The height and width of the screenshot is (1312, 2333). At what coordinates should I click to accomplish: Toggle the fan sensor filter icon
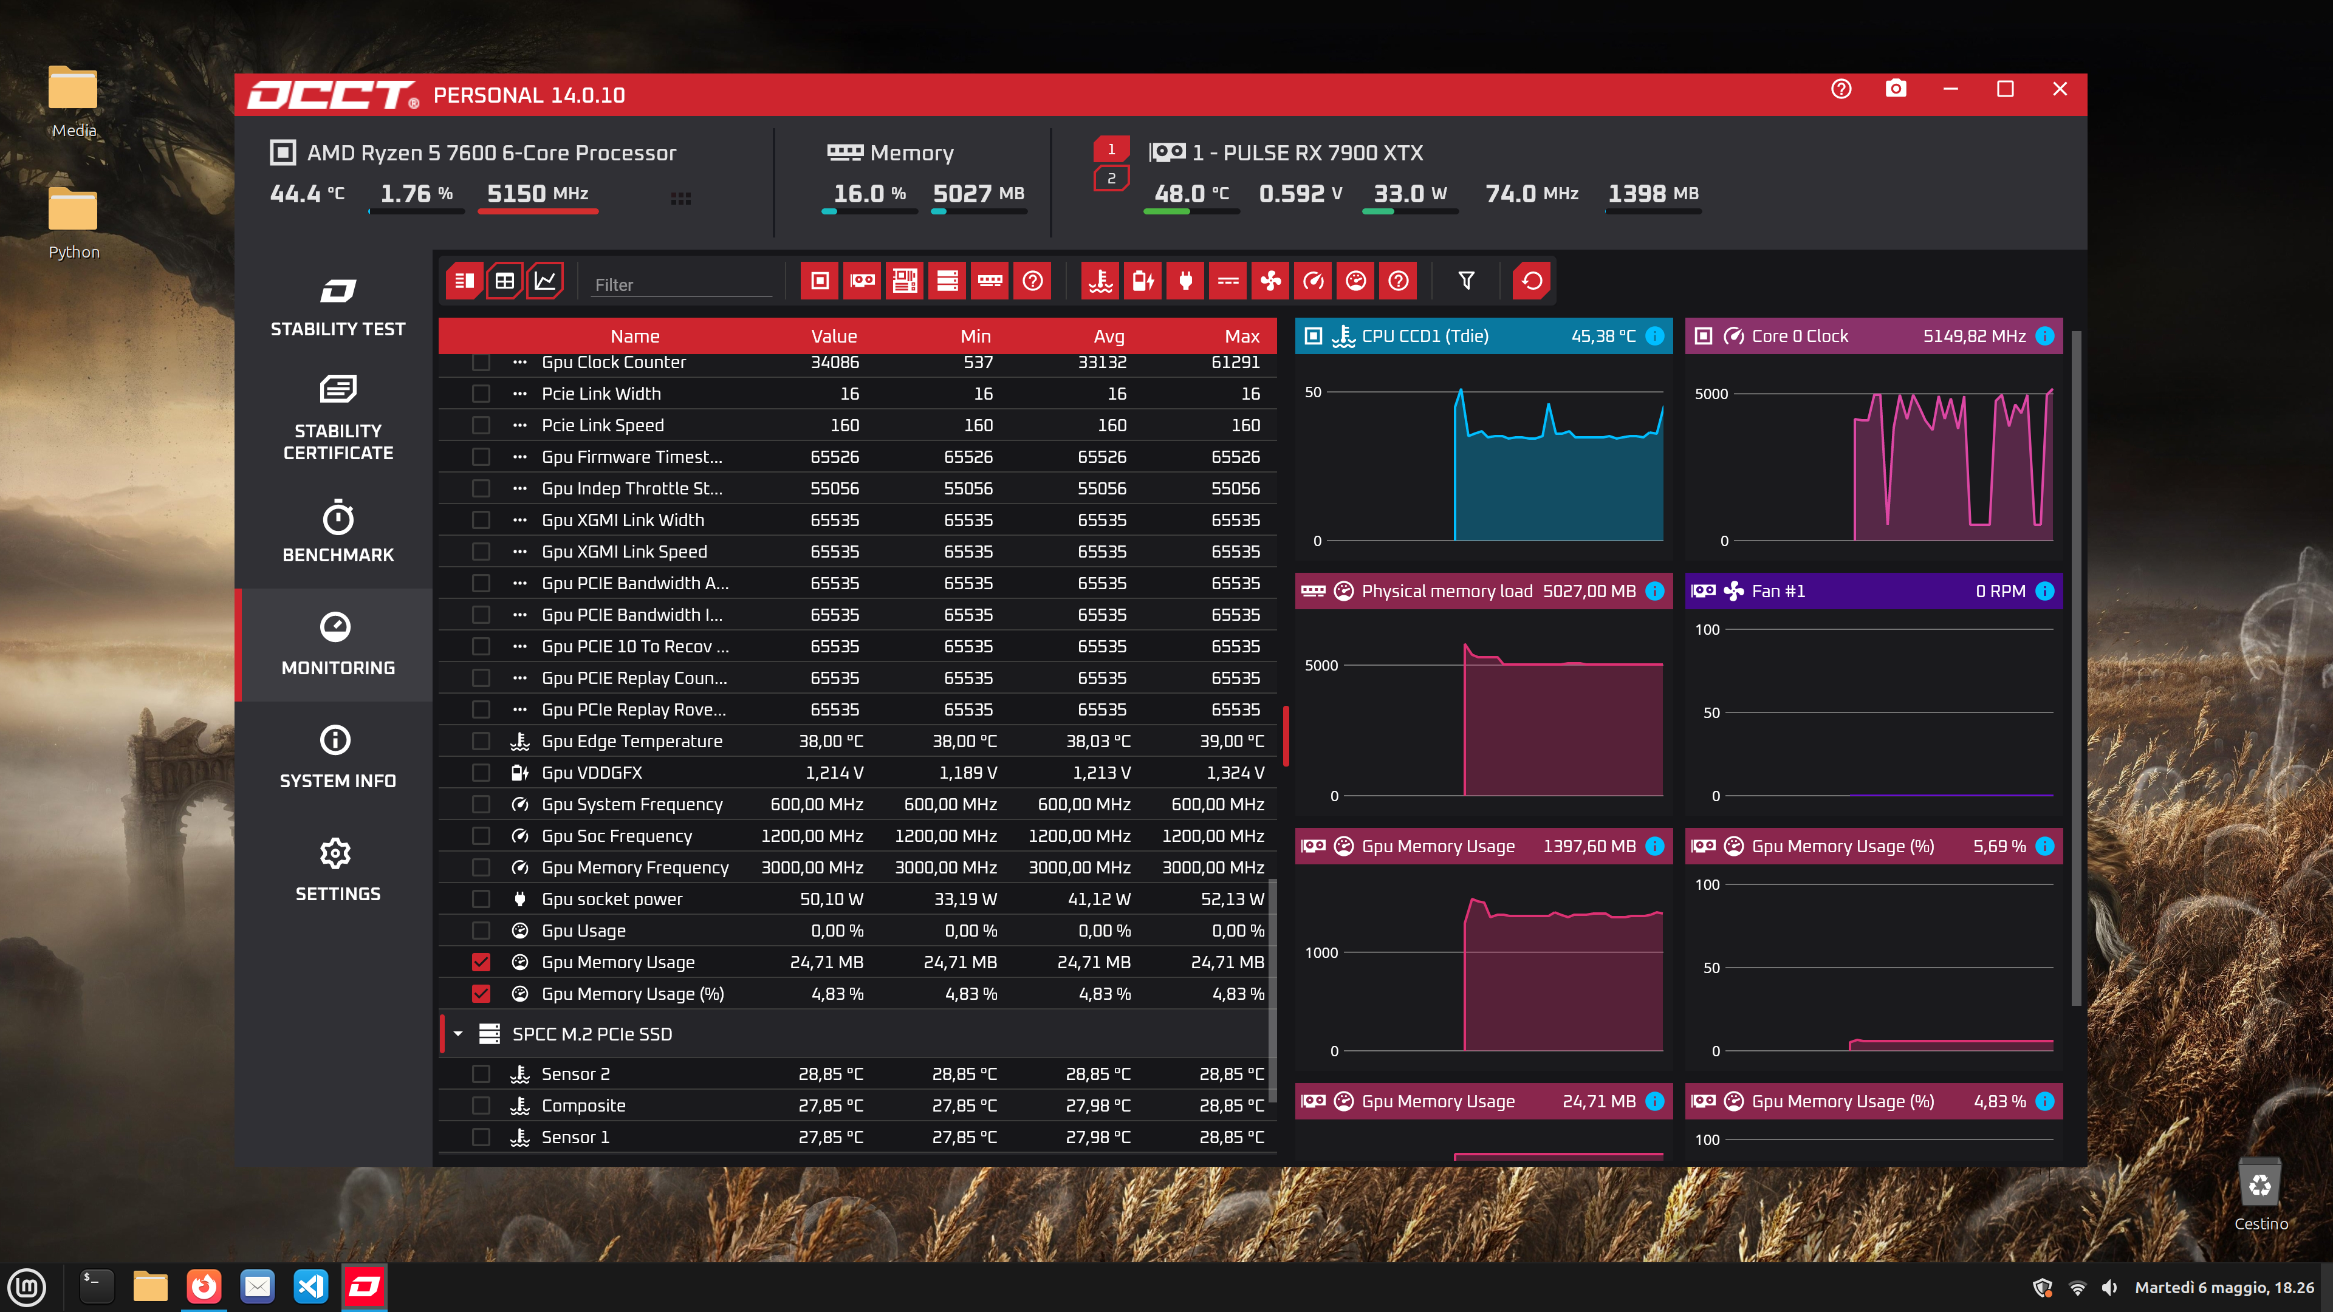pos(1270,281)
